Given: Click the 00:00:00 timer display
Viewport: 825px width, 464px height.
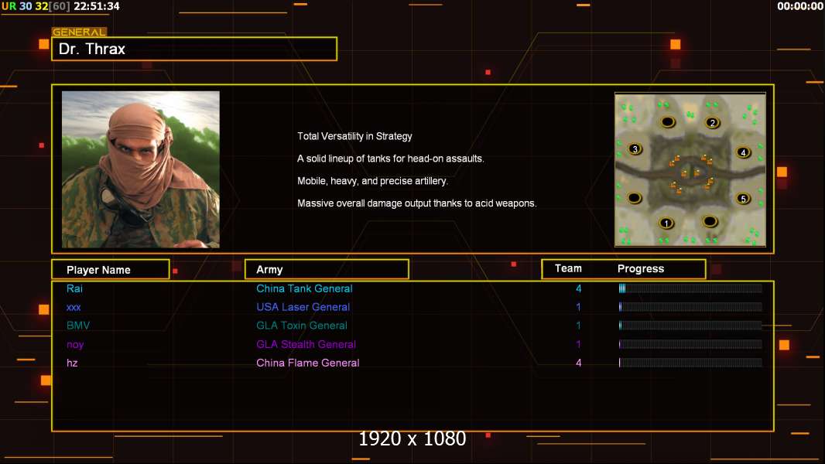Looking at the screenshot, I should click(799, 6).
